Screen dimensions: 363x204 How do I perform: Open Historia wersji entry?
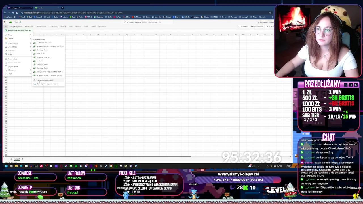tap(18, 66)
